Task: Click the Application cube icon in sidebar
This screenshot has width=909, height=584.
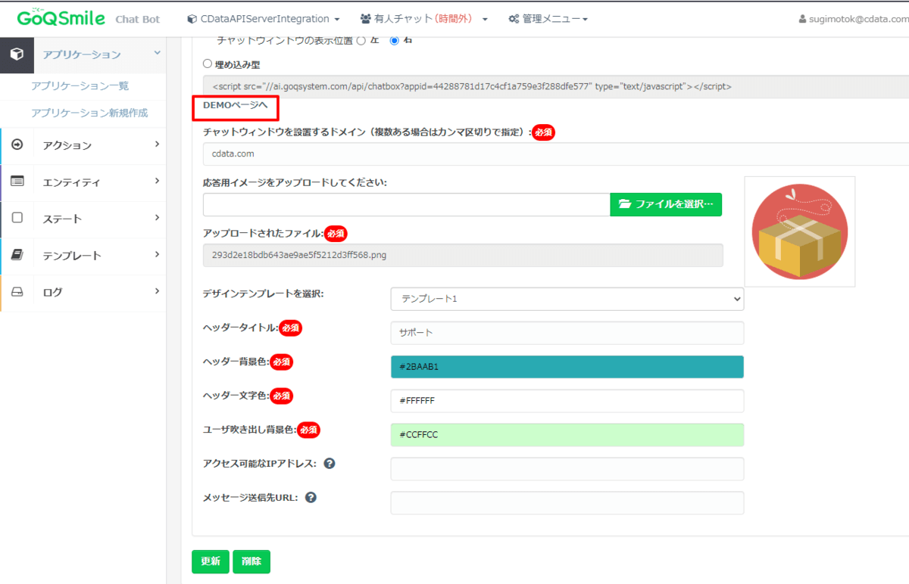Action: pyautogui.click(x=17, y=54)
